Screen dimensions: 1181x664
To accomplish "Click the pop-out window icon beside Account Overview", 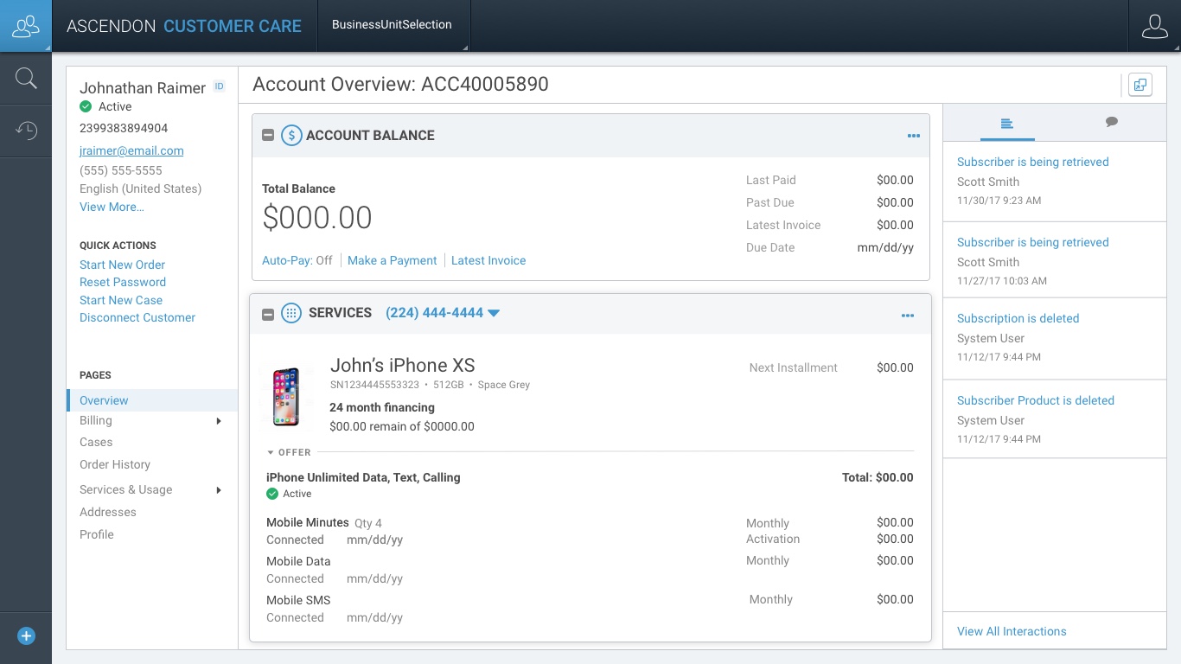I will tap(1140, 85).
